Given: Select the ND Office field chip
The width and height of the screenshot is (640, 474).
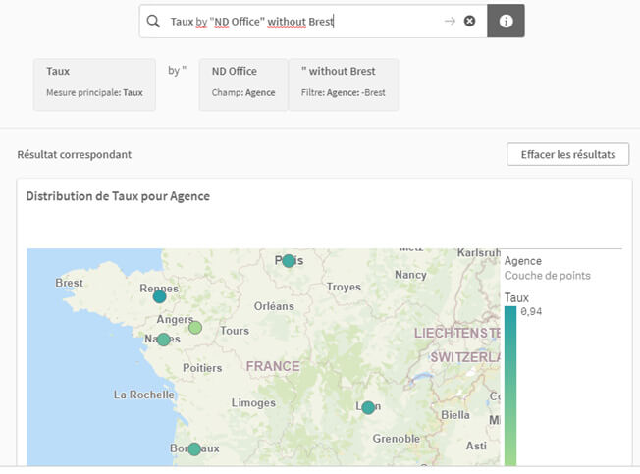Looking at the screenshot, I should point(243,84).
